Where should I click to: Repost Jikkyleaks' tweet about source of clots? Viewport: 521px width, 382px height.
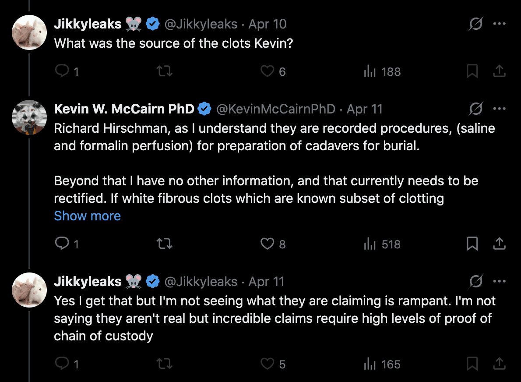(x=164, y=71)
